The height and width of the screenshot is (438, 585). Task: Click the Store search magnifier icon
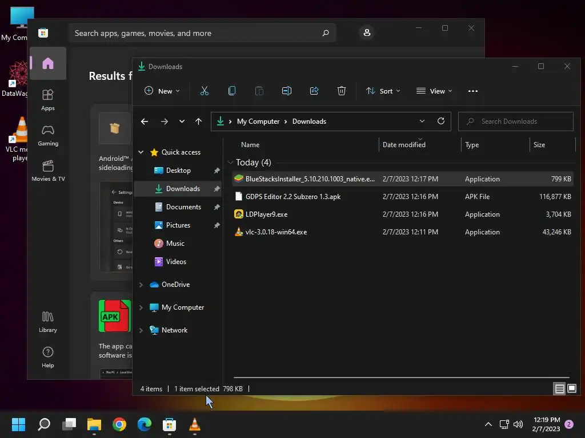pyautogui.click(x=326, y=33)
